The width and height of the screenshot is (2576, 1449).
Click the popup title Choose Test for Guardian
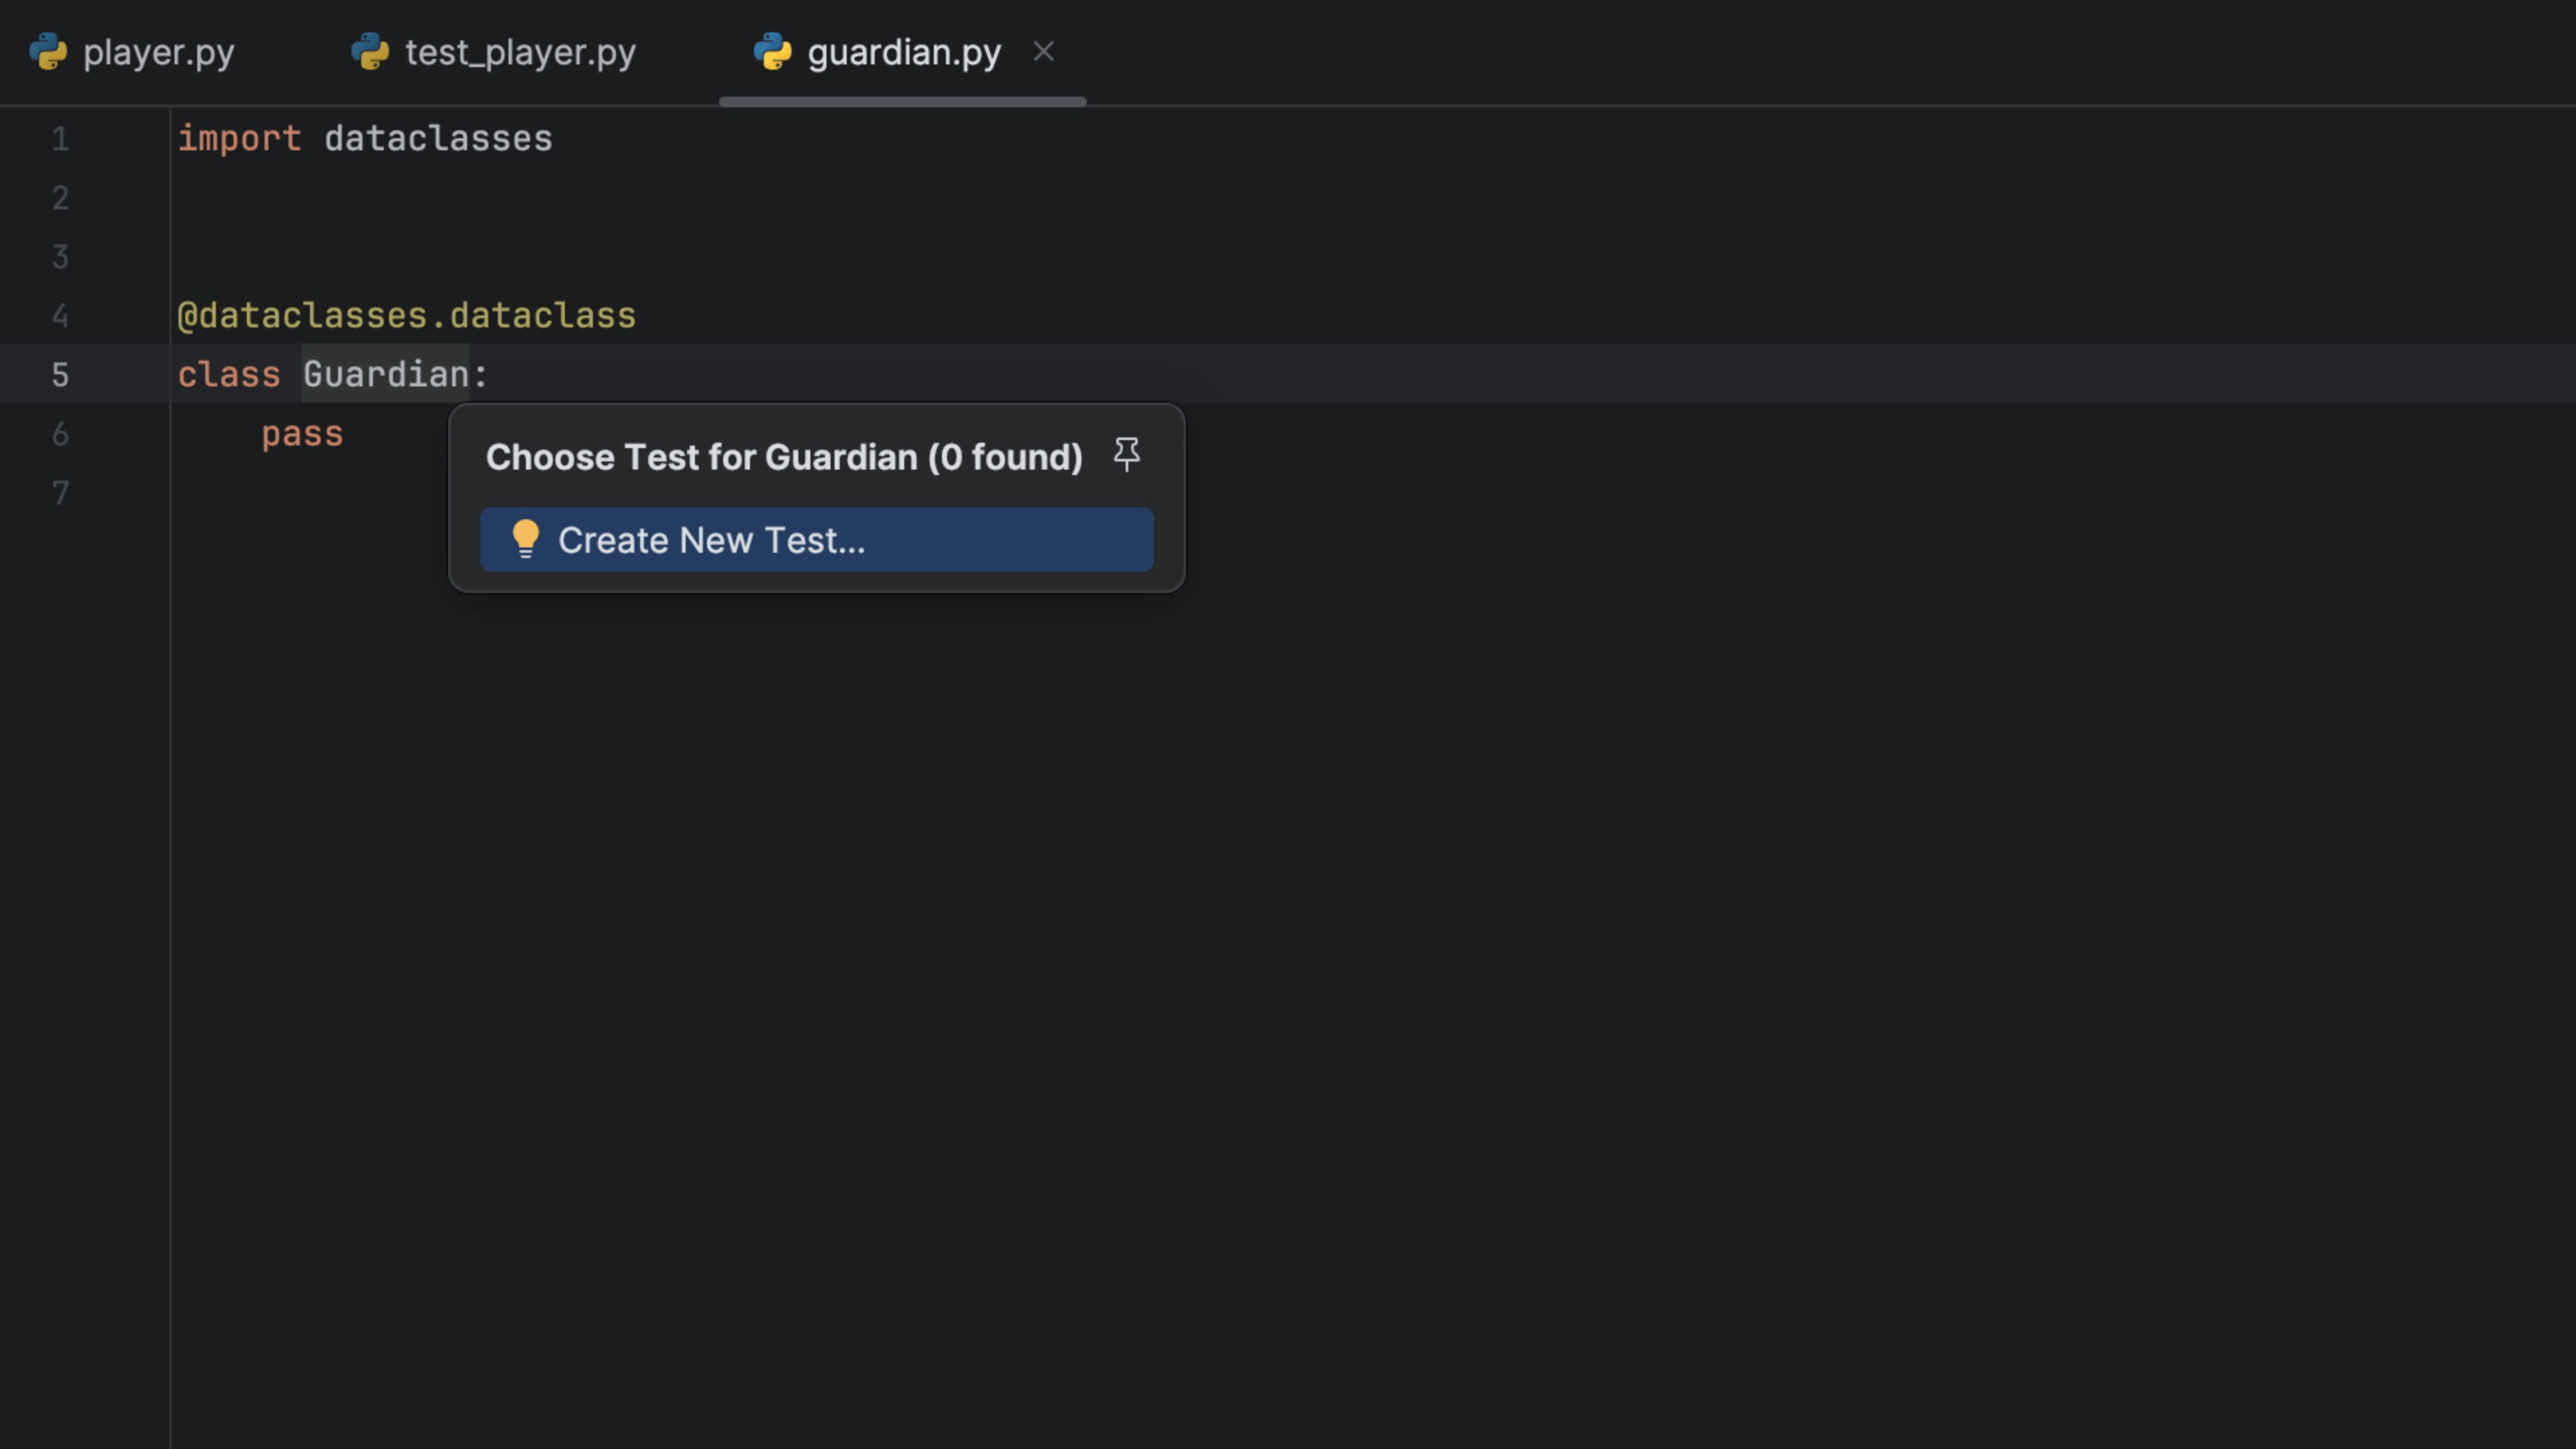point(783,457)
